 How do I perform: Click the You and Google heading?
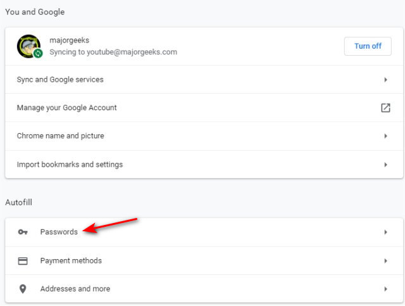tap(35, 12)
